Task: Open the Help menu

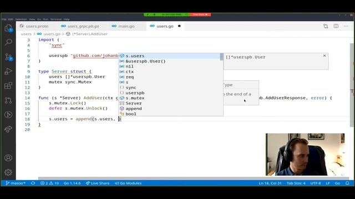Action: pyautogui.click(x=67, y=19)
